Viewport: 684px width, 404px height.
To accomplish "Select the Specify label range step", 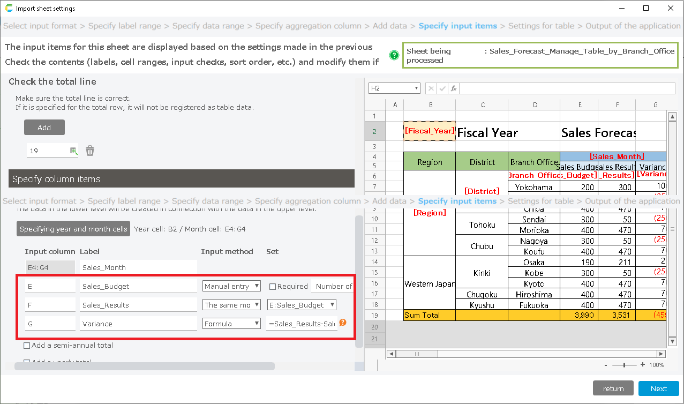I will tap(124, 26).
